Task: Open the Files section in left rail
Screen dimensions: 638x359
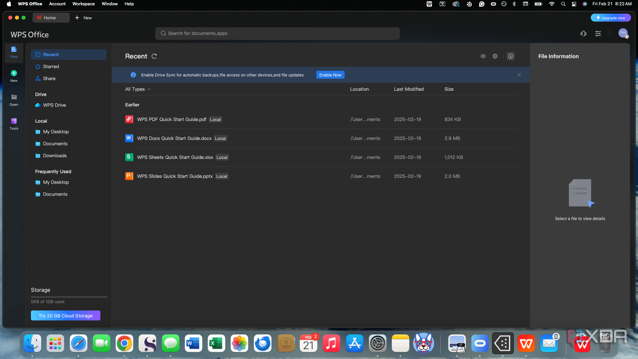Action: pyautogui.click(x=14, y=53)
